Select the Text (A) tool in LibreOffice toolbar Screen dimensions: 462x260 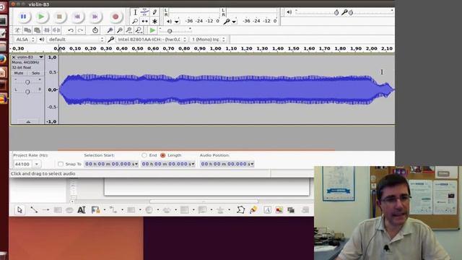(82, 210)
